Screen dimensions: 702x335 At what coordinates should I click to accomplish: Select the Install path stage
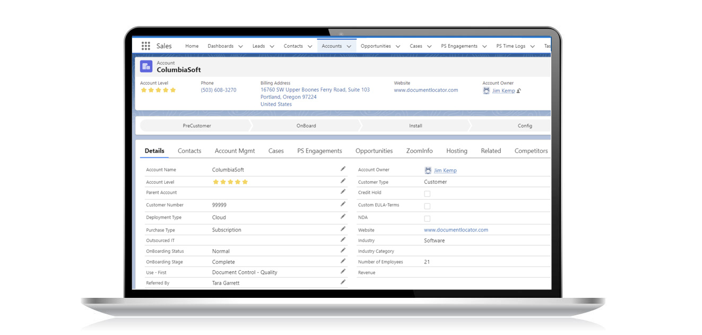tap(415, 126)
